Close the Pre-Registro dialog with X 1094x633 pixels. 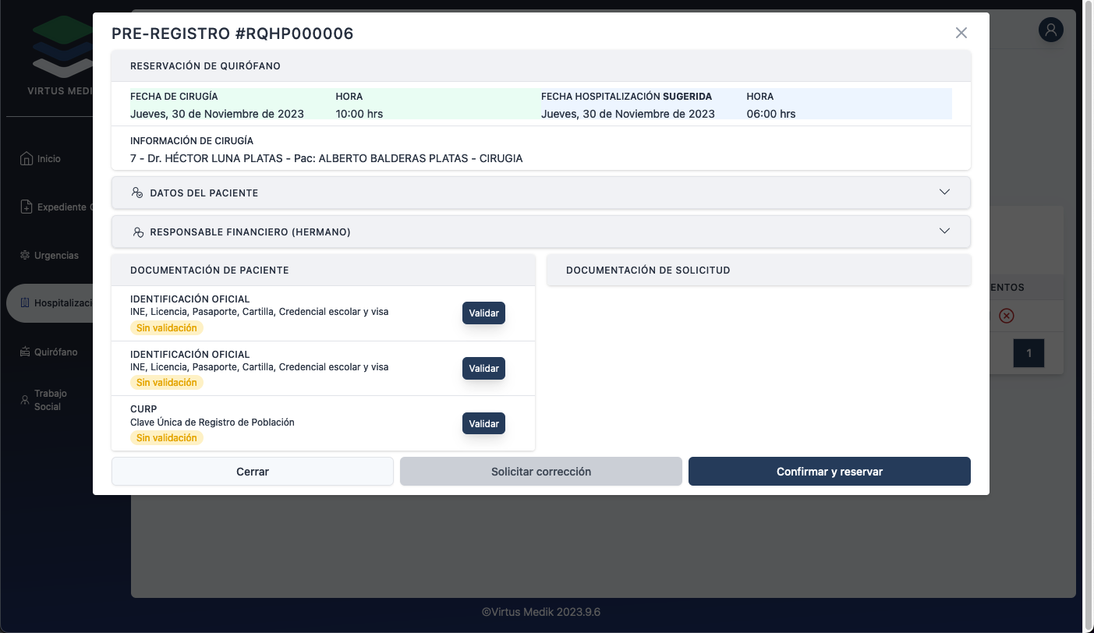(961, 33)
